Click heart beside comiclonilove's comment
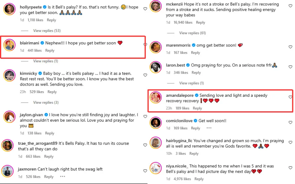Screen dimensions: 295x184 pos(290,123)
